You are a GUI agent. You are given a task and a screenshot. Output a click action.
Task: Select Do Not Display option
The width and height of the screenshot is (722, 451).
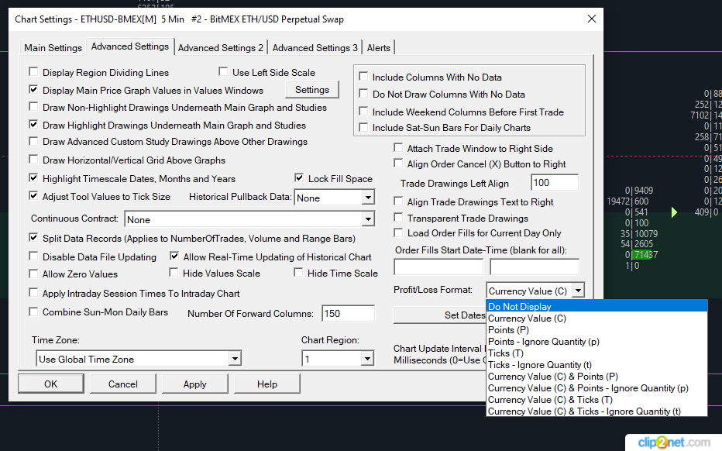pyautogui.click(x=597, y=306)
